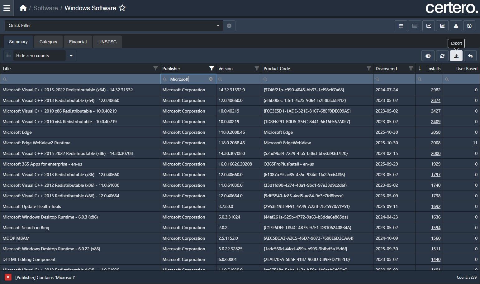The image size is (480, 284).
Task: Open the 2058 installs link for Microsoft Edge
Action: tap(435, 132)
